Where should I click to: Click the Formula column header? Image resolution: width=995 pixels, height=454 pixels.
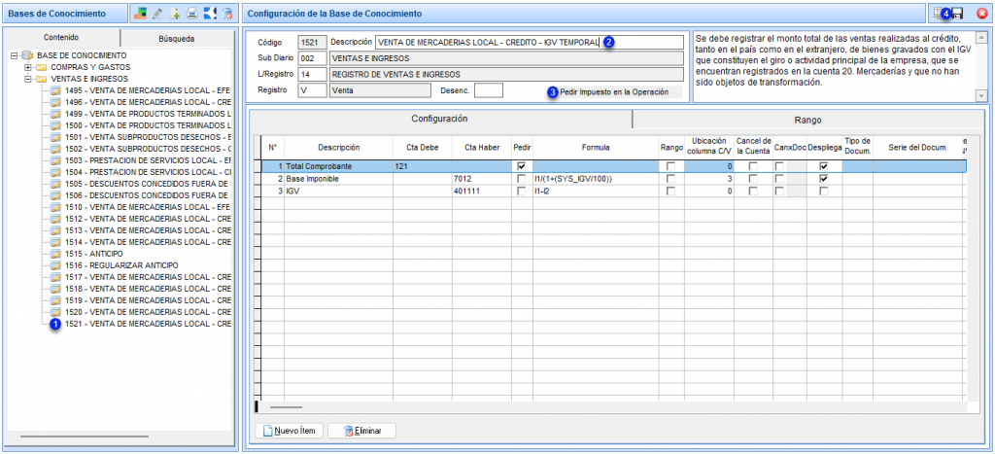[x=596, y=148]
